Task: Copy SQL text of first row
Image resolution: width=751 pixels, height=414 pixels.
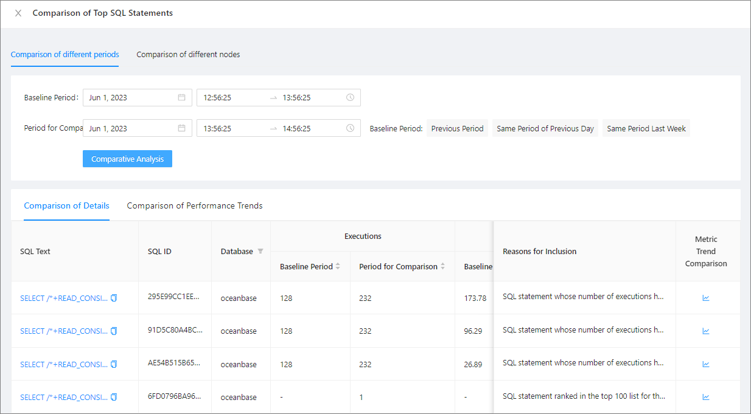Action: 114,298
